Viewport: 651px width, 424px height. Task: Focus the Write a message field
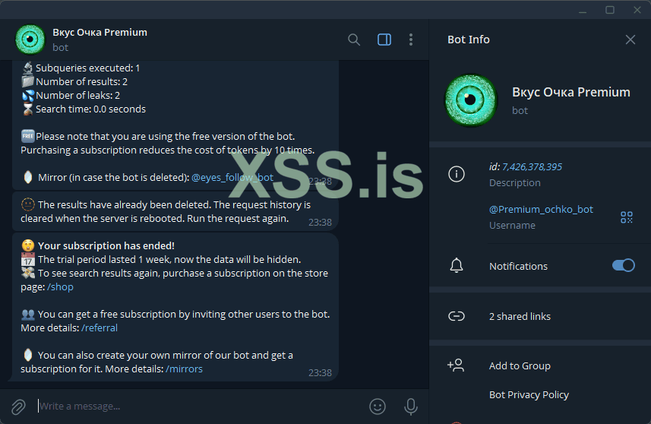pos(199,406)
